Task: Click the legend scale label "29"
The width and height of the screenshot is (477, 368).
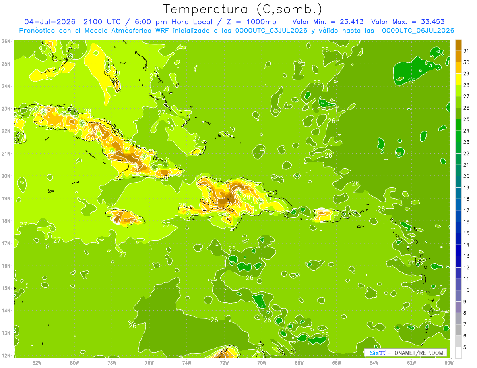Action: [467, 74]
